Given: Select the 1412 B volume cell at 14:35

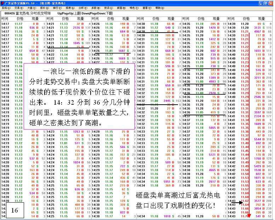Looking at the screenshot, I should [214, 39].
